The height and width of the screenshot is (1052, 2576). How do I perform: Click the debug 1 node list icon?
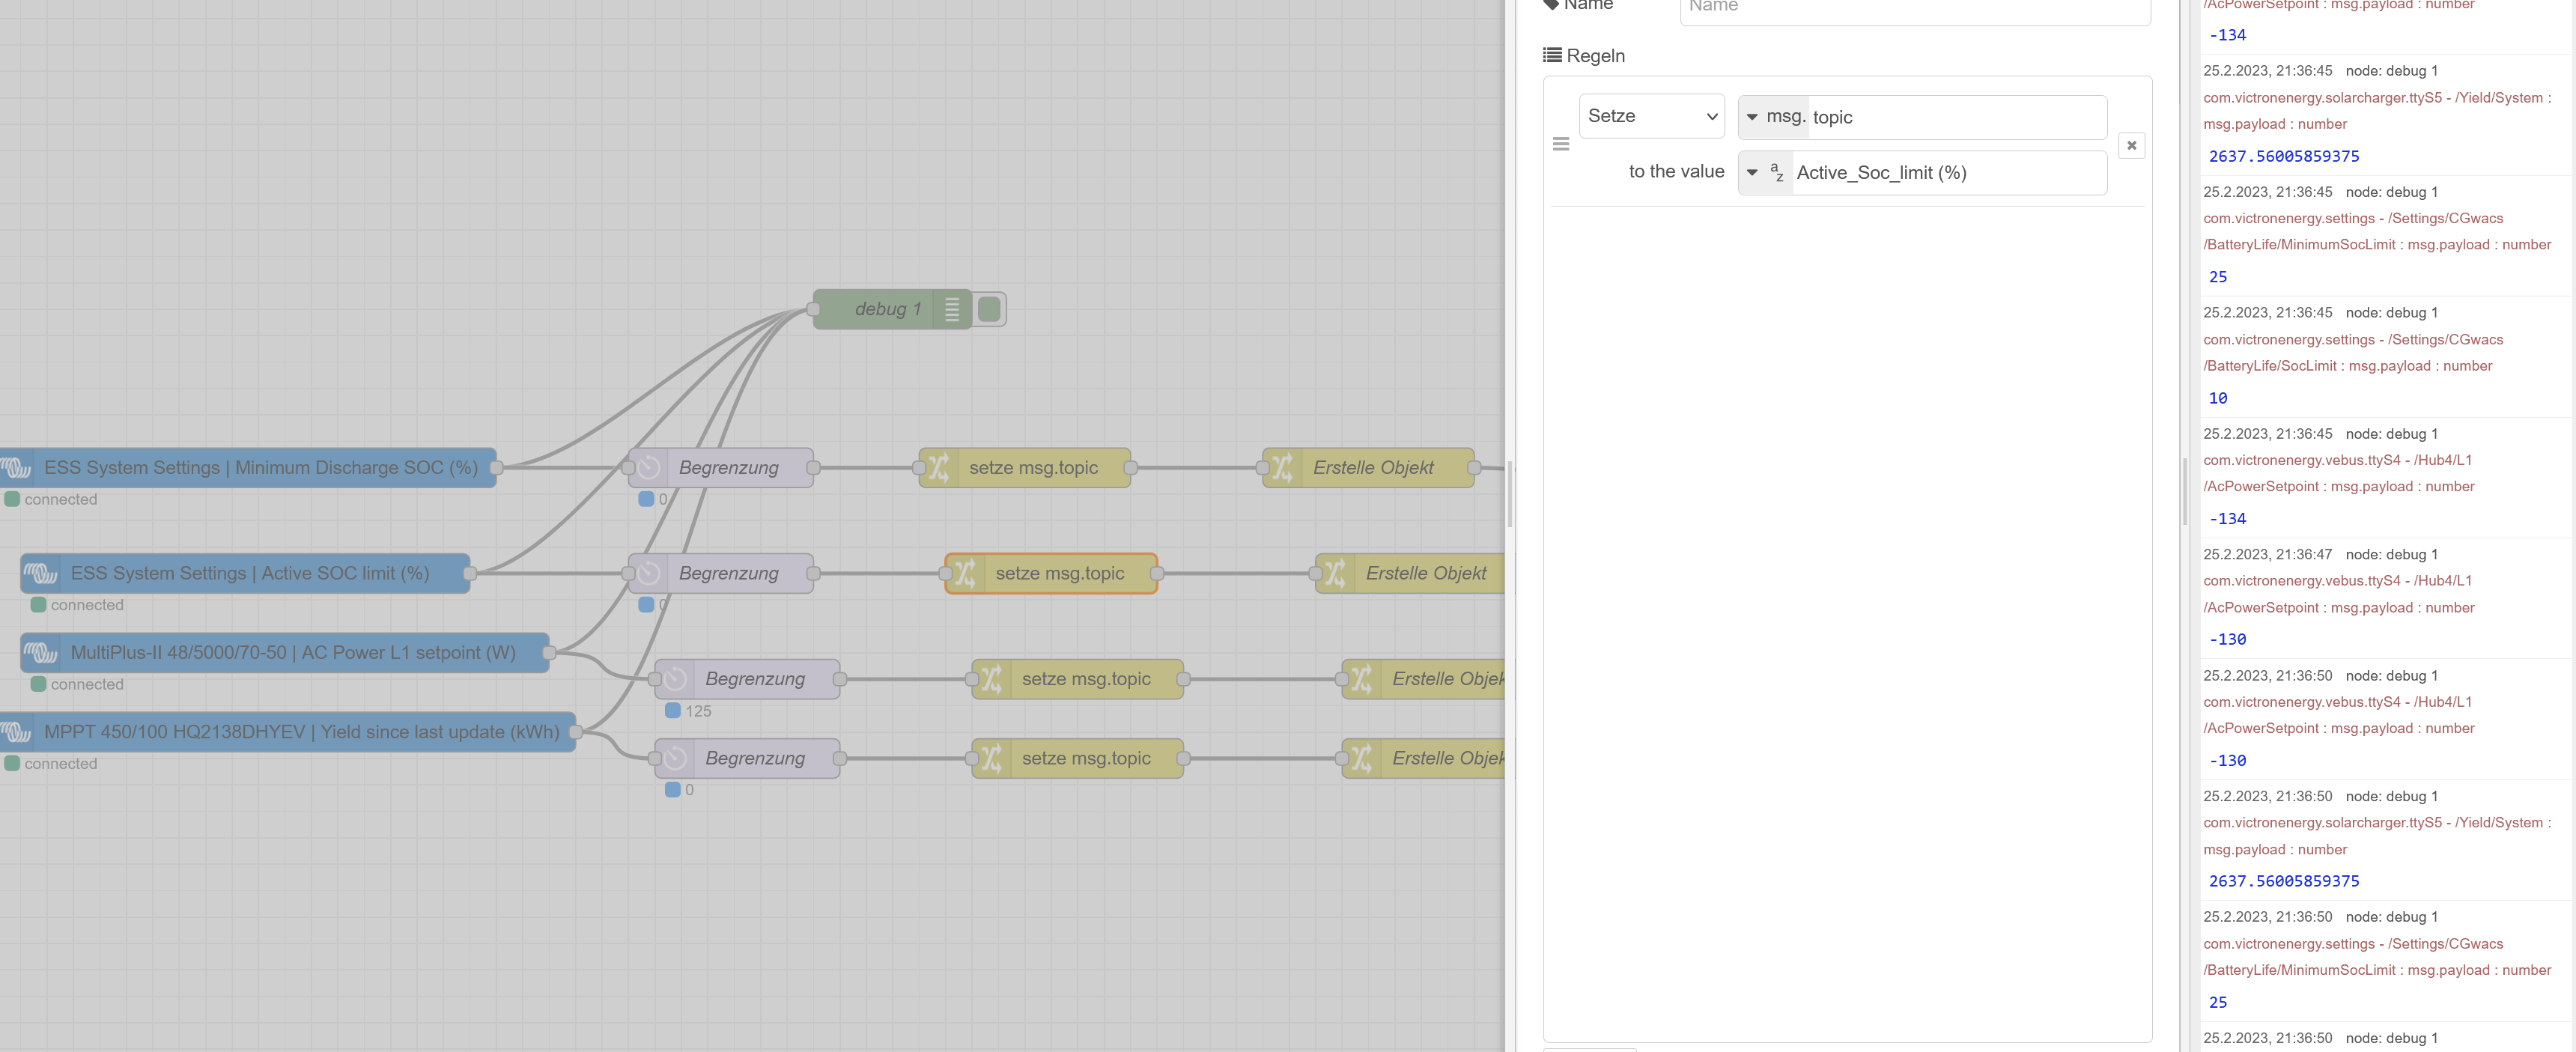point(951,309)
